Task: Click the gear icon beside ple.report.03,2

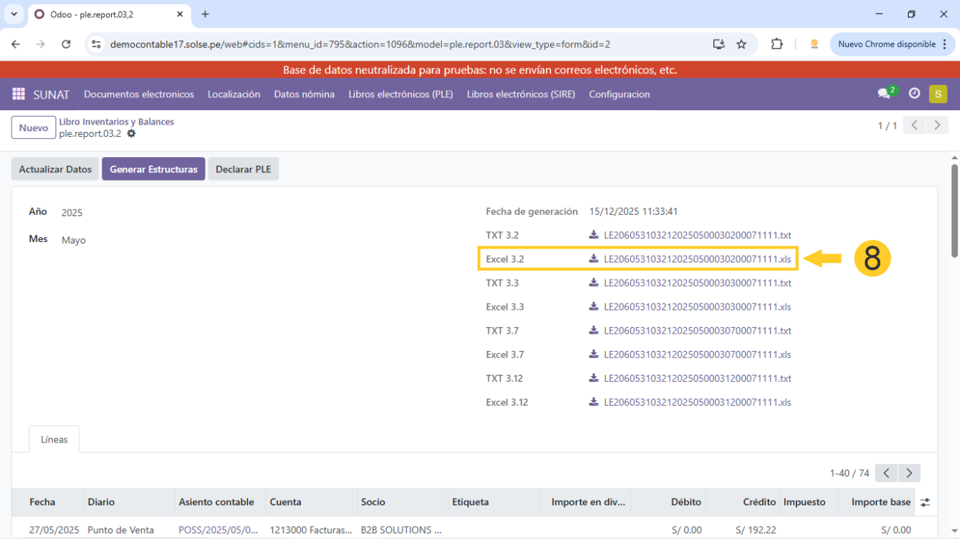Action: coord(131,134)
